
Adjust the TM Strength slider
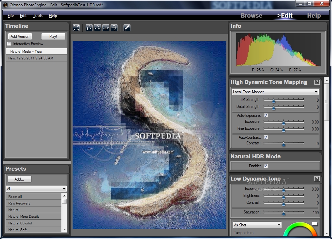(284, 100)
